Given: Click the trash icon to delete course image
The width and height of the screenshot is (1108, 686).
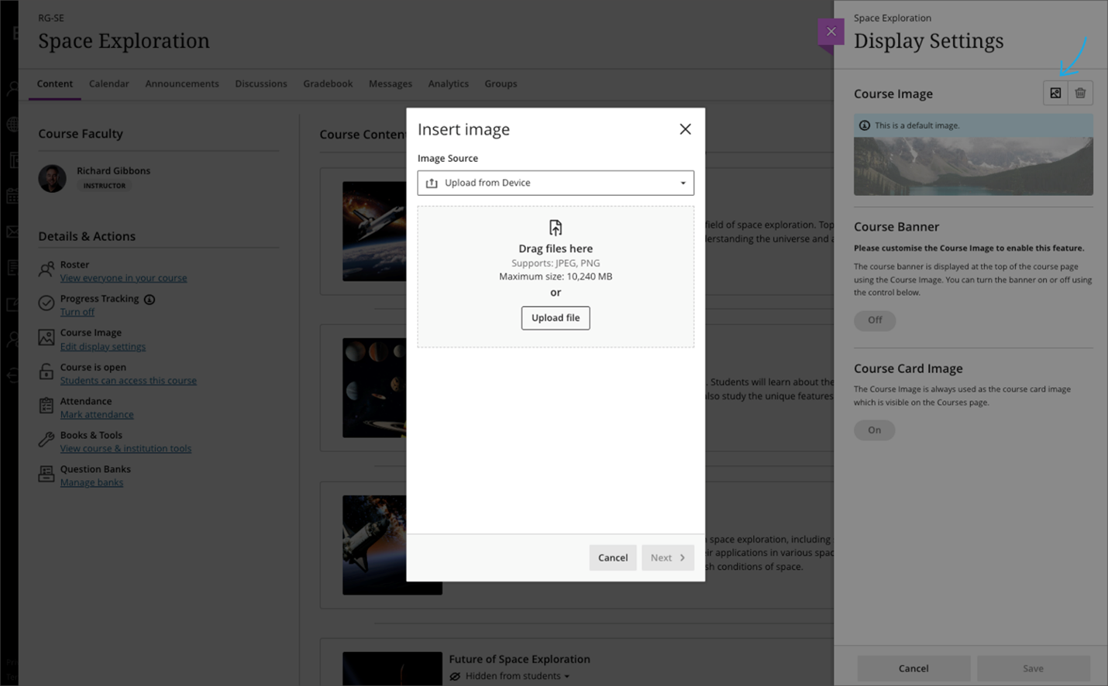Looking at the screenshot, I should [1080, 94].
